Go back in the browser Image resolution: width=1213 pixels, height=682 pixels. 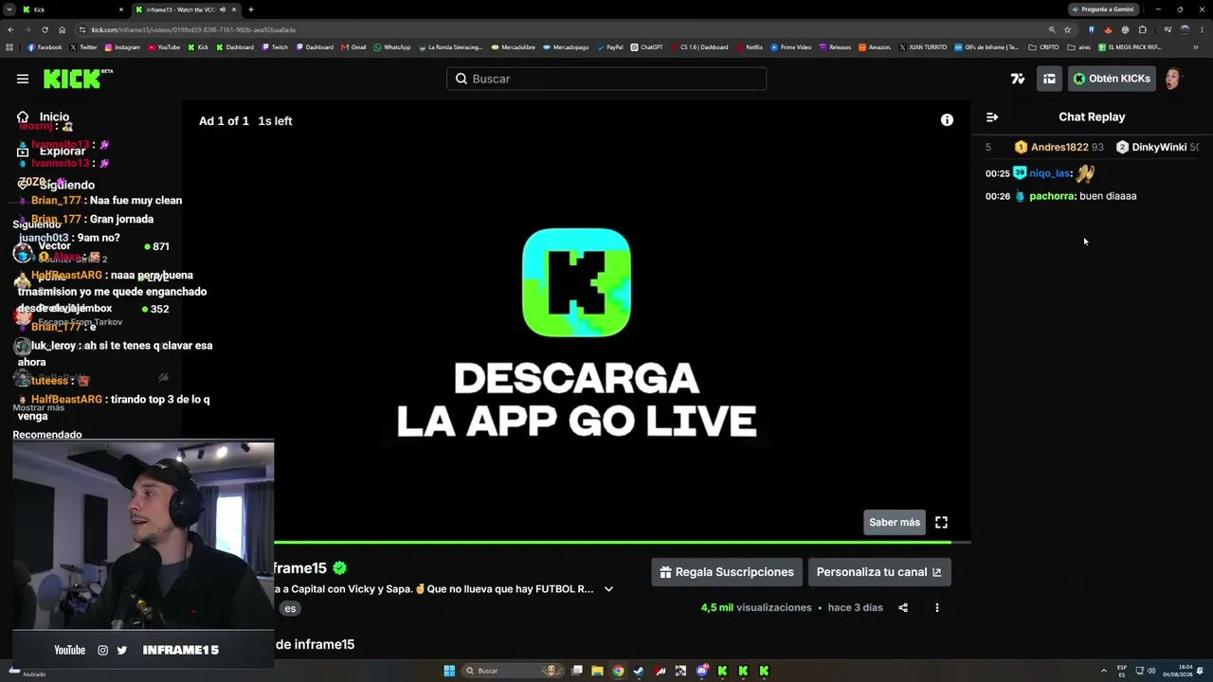10,29
